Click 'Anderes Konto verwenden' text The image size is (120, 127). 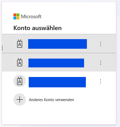pos(51,100)
